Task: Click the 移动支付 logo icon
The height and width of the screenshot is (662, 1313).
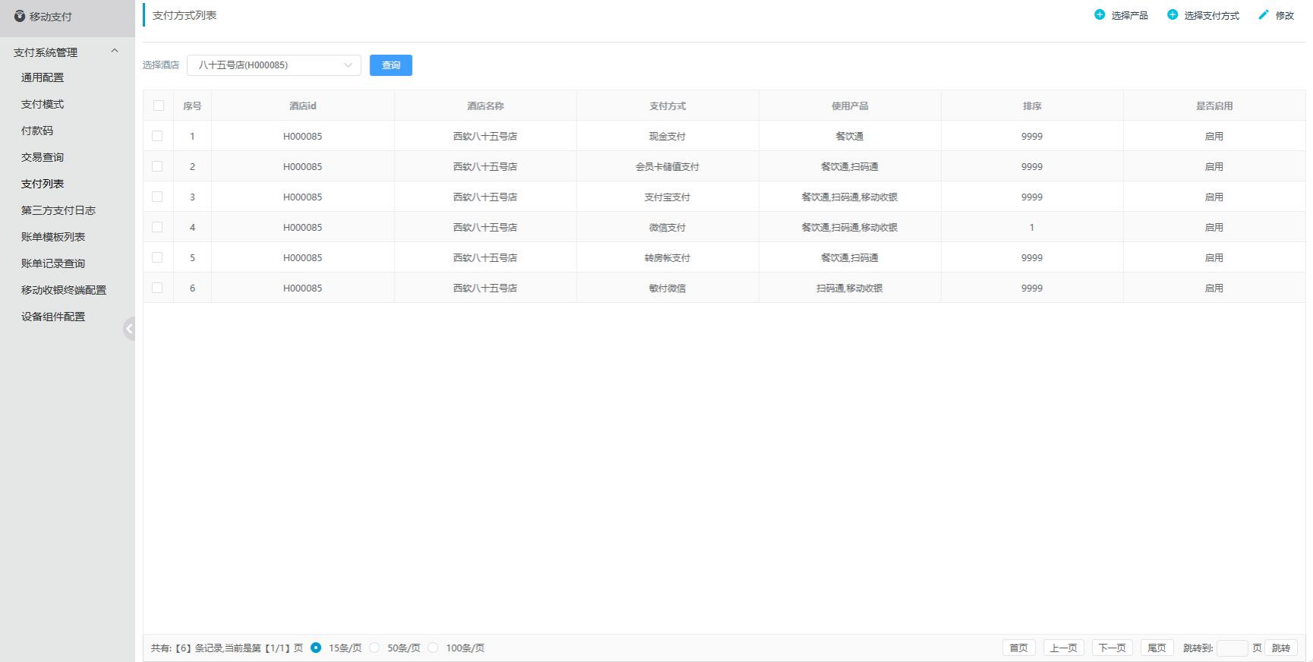Action: [20, 16]
